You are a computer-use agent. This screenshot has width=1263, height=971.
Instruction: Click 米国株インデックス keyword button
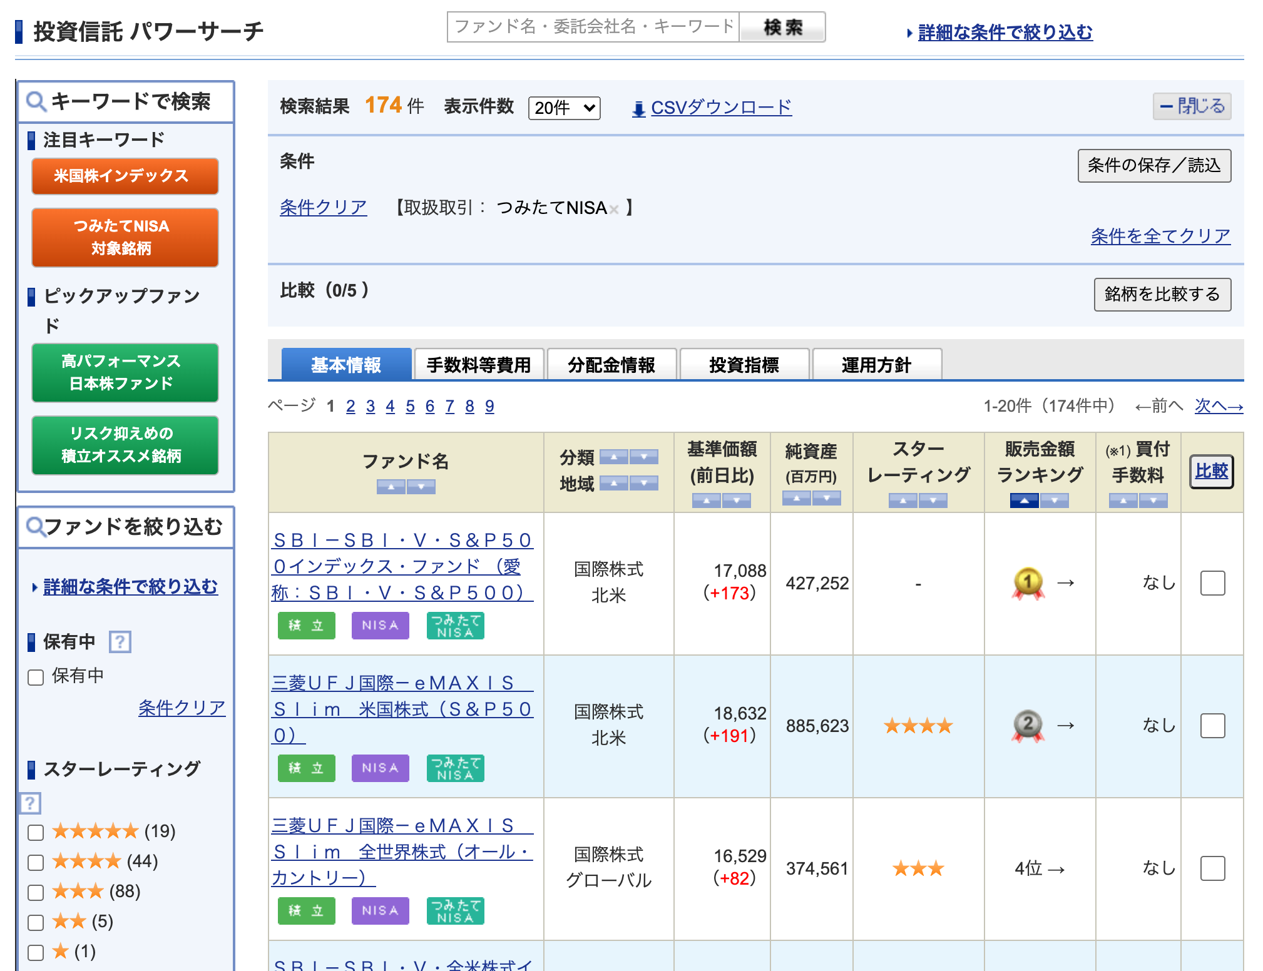125,176
